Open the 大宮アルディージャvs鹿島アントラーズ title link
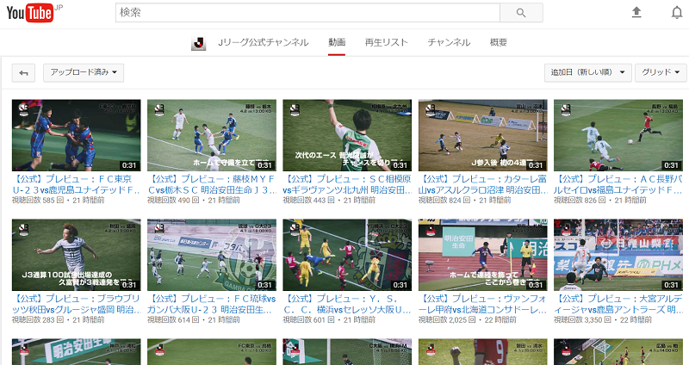 618,303
